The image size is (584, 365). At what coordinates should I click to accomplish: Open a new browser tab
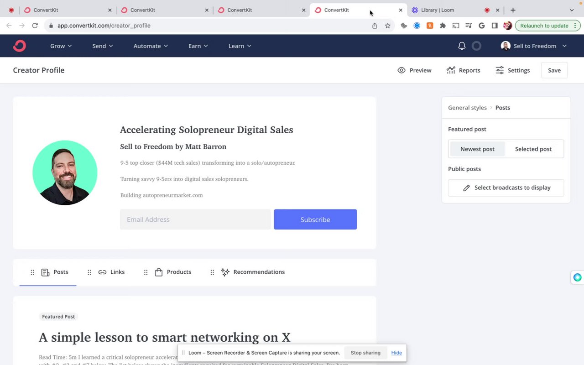click(x=513, y=10)
